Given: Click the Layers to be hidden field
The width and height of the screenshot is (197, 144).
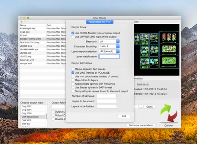Looking at the screenshot, I should point(106,106).
